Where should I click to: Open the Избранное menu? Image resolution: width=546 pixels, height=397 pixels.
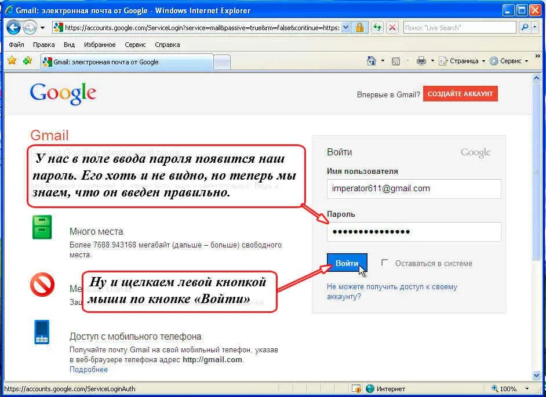100,45
